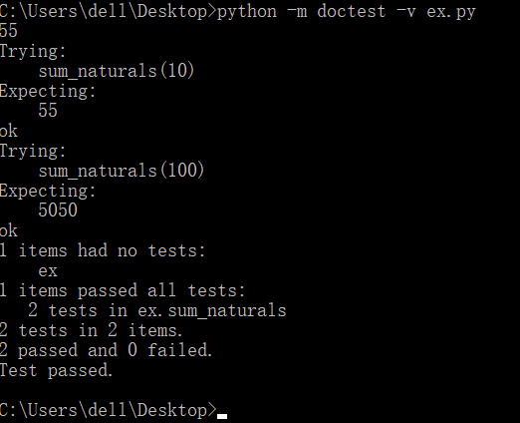Screen dimensions: 520x423
Task: Click the indented expected value '55'
Action: (x=48, y=111)
